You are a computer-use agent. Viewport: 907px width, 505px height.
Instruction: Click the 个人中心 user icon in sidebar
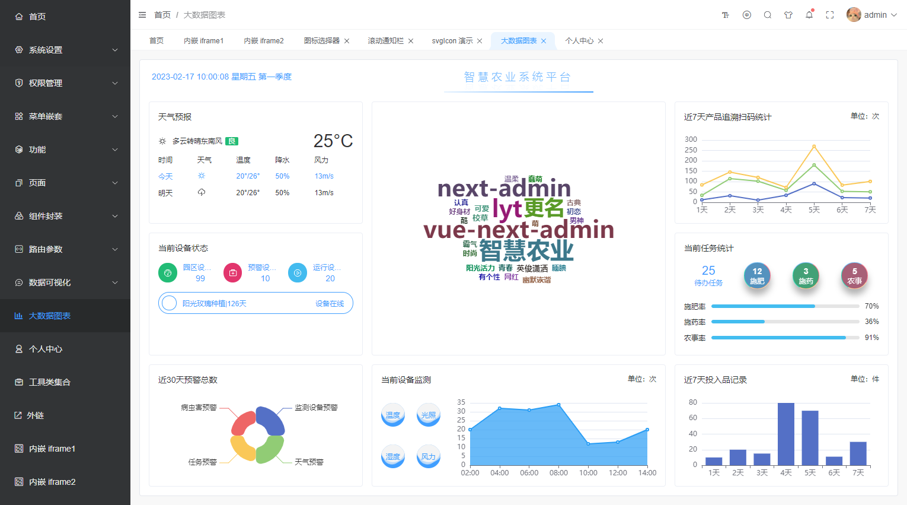(19, 349)
